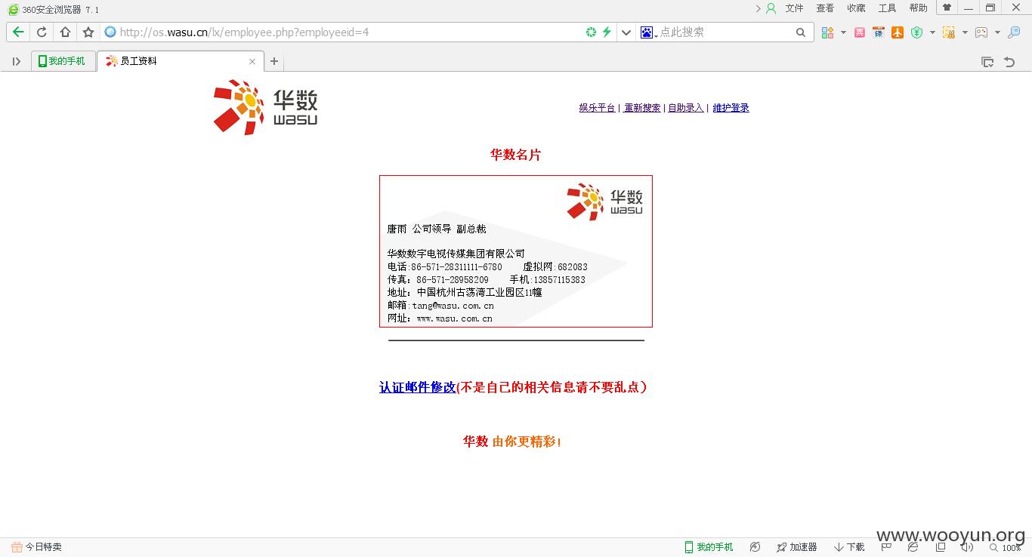This screenshot has width=1032, height=557.
Task: Click the 我的手机 status bar button
Action: (x=709, y=547)
